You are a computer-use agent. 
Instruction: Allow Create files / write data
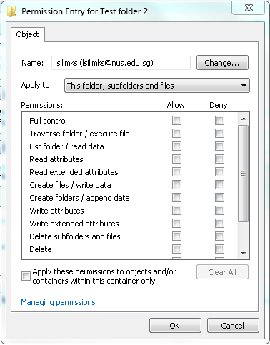point(176,185)
